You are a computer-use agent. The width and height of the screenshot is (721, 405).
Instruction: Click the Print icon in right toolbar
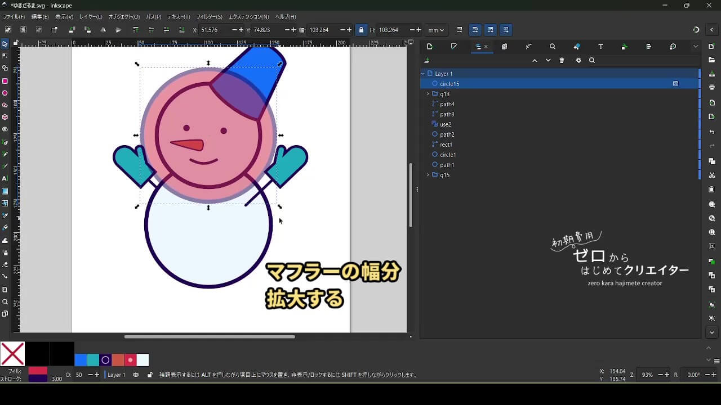(712, 87)
